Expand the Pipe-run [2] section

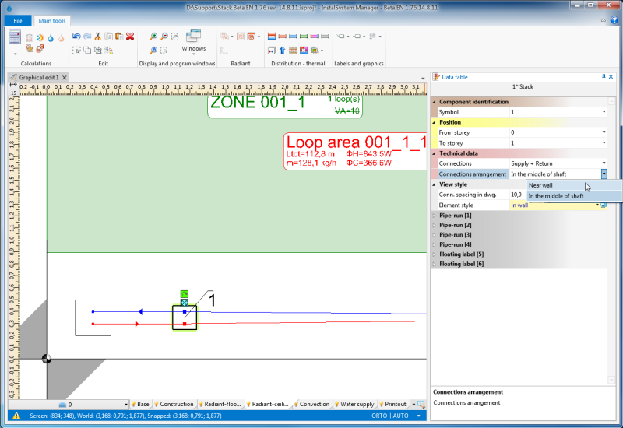point(435,225)
